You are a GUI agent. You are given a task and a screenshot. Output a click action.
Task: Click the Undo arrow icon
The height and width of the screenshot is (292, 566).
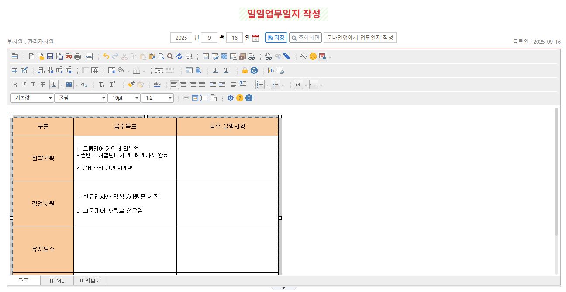106,56
